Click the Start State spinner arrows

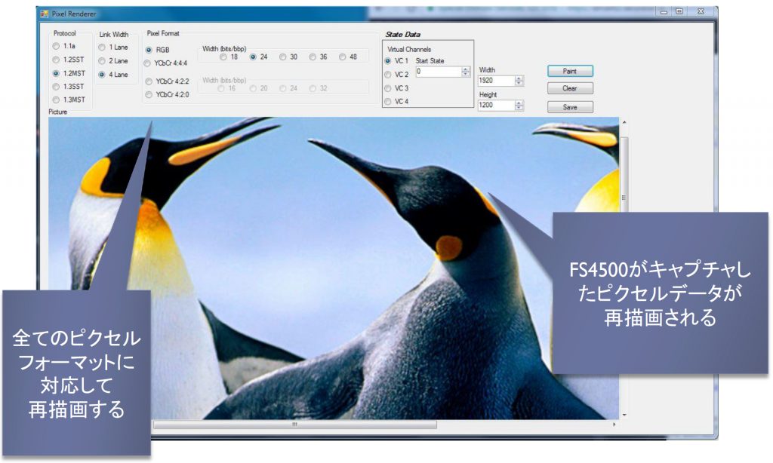[466, 72]
